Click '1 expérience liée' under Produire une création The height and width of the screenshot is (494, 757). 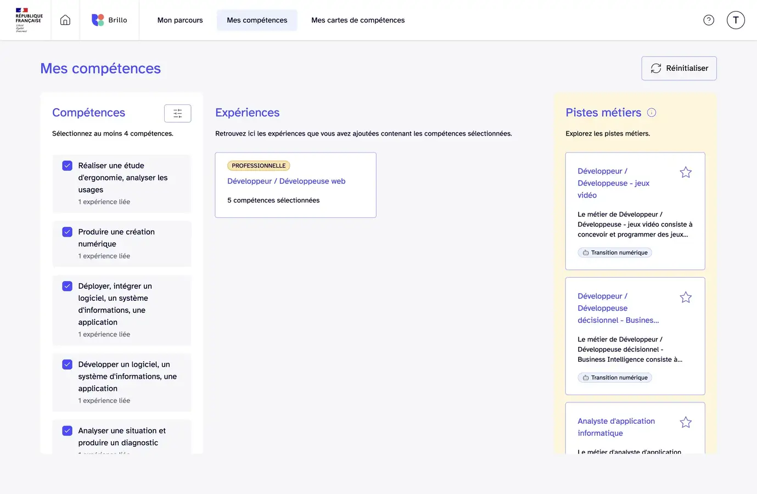(x=104, y=256)
